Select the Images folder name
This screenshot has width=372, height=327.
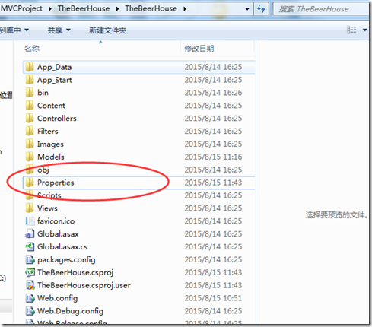tap(50, 144)
